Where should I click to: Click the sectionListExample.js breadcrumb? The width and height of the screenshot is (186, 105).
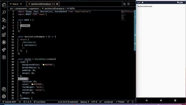(x=53, y=8)
